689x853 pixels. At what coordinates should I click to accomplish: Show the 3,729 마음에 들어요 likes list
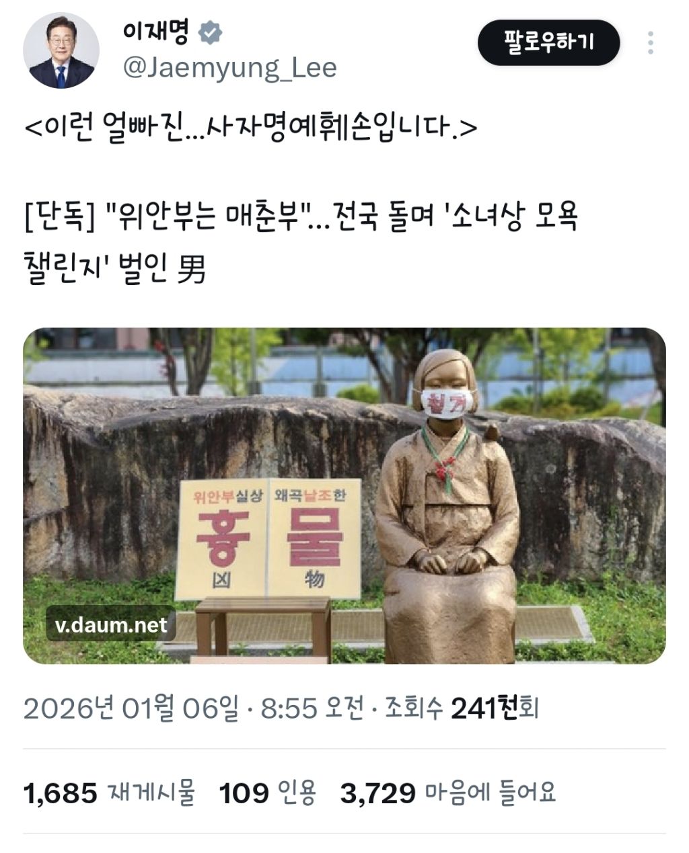448,793
